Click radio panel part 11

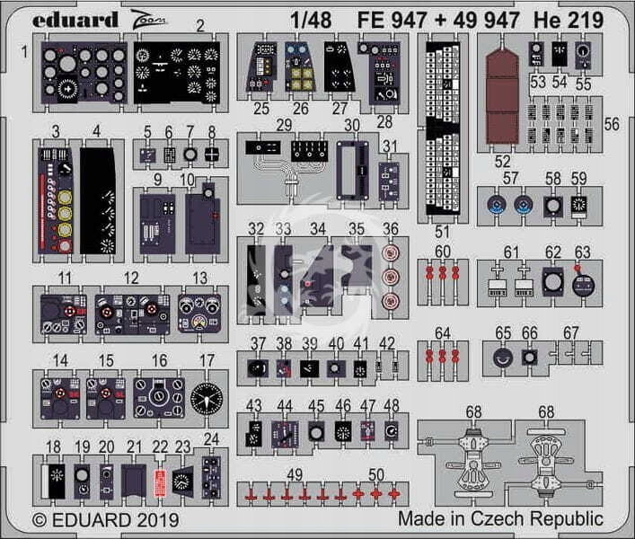pyautogui.click(x=64, y=314)
